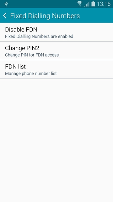Tap divider line beneath FDN list row

click(x=56, y=79)
